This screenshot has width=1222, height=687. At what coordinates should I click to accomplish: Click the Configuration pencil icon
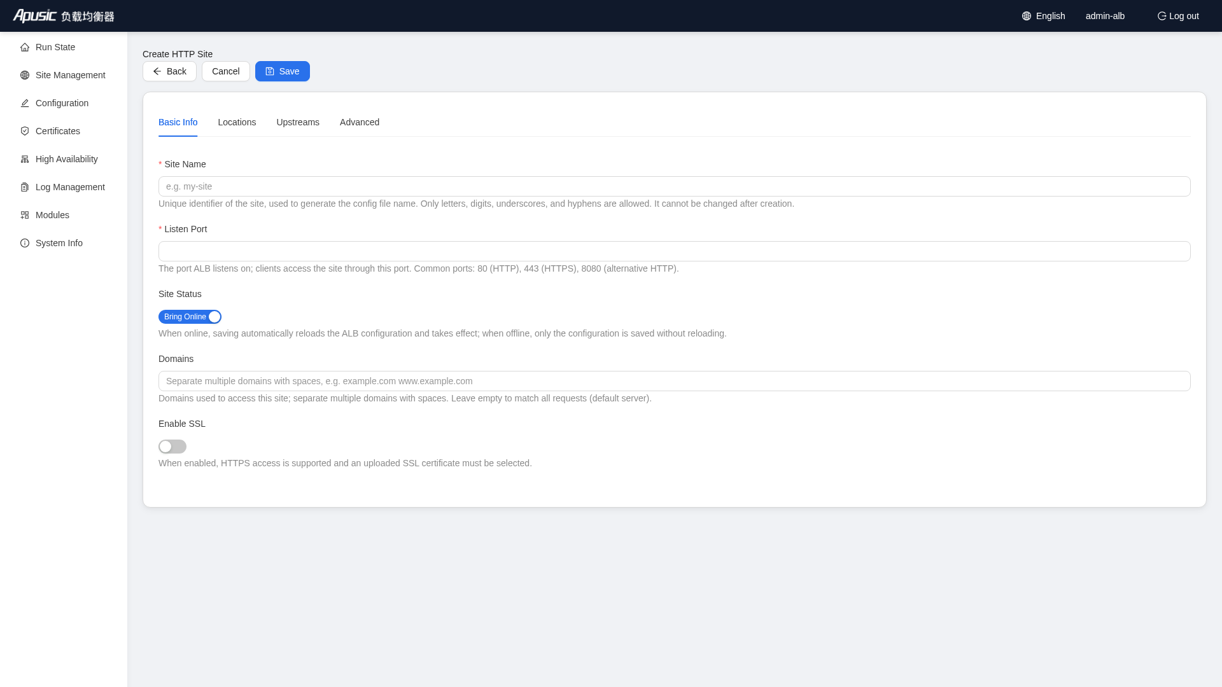tap(25, 103)
